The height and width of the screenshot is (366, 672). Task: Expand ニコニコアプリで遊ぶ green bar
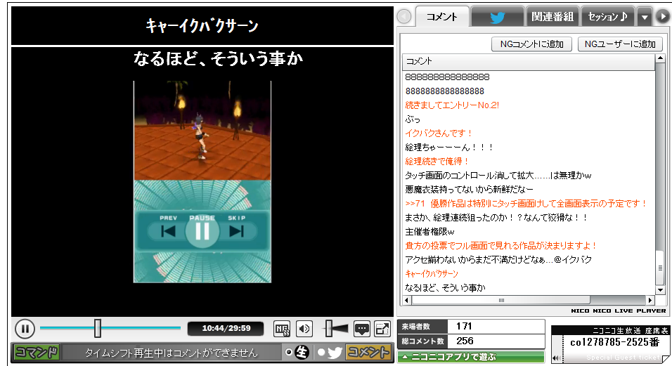click(471, 357)
